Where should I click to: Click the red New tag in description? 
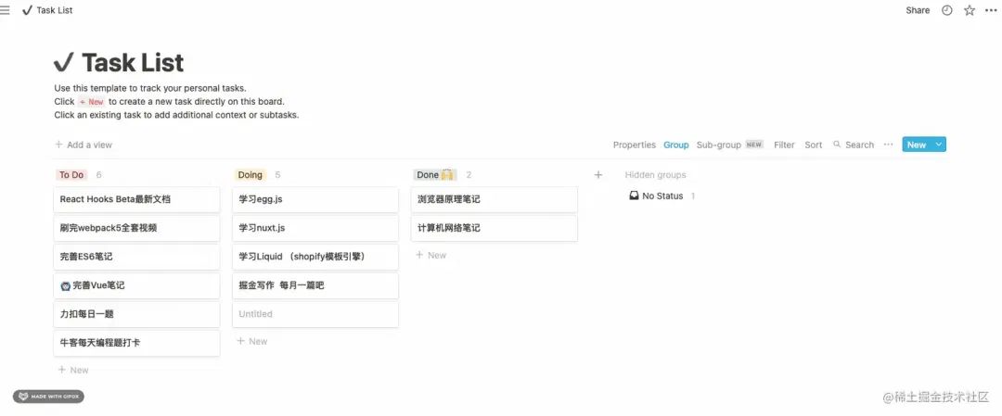pos(91,102)
